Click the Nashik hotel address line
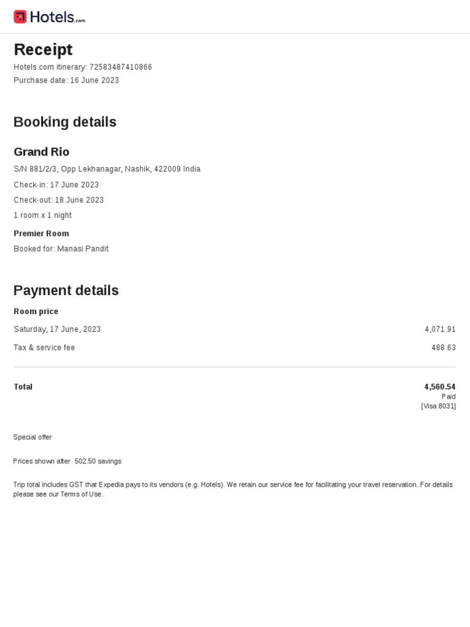This screenshot has height=627, width=470. [x=107, y=169]
